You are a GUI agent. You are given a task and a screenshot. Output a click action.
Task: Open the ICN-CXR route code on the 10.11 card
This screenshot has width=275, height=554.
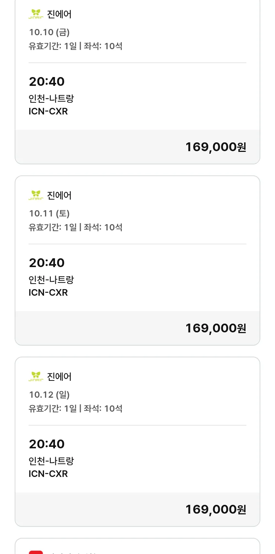pos(48,292)
